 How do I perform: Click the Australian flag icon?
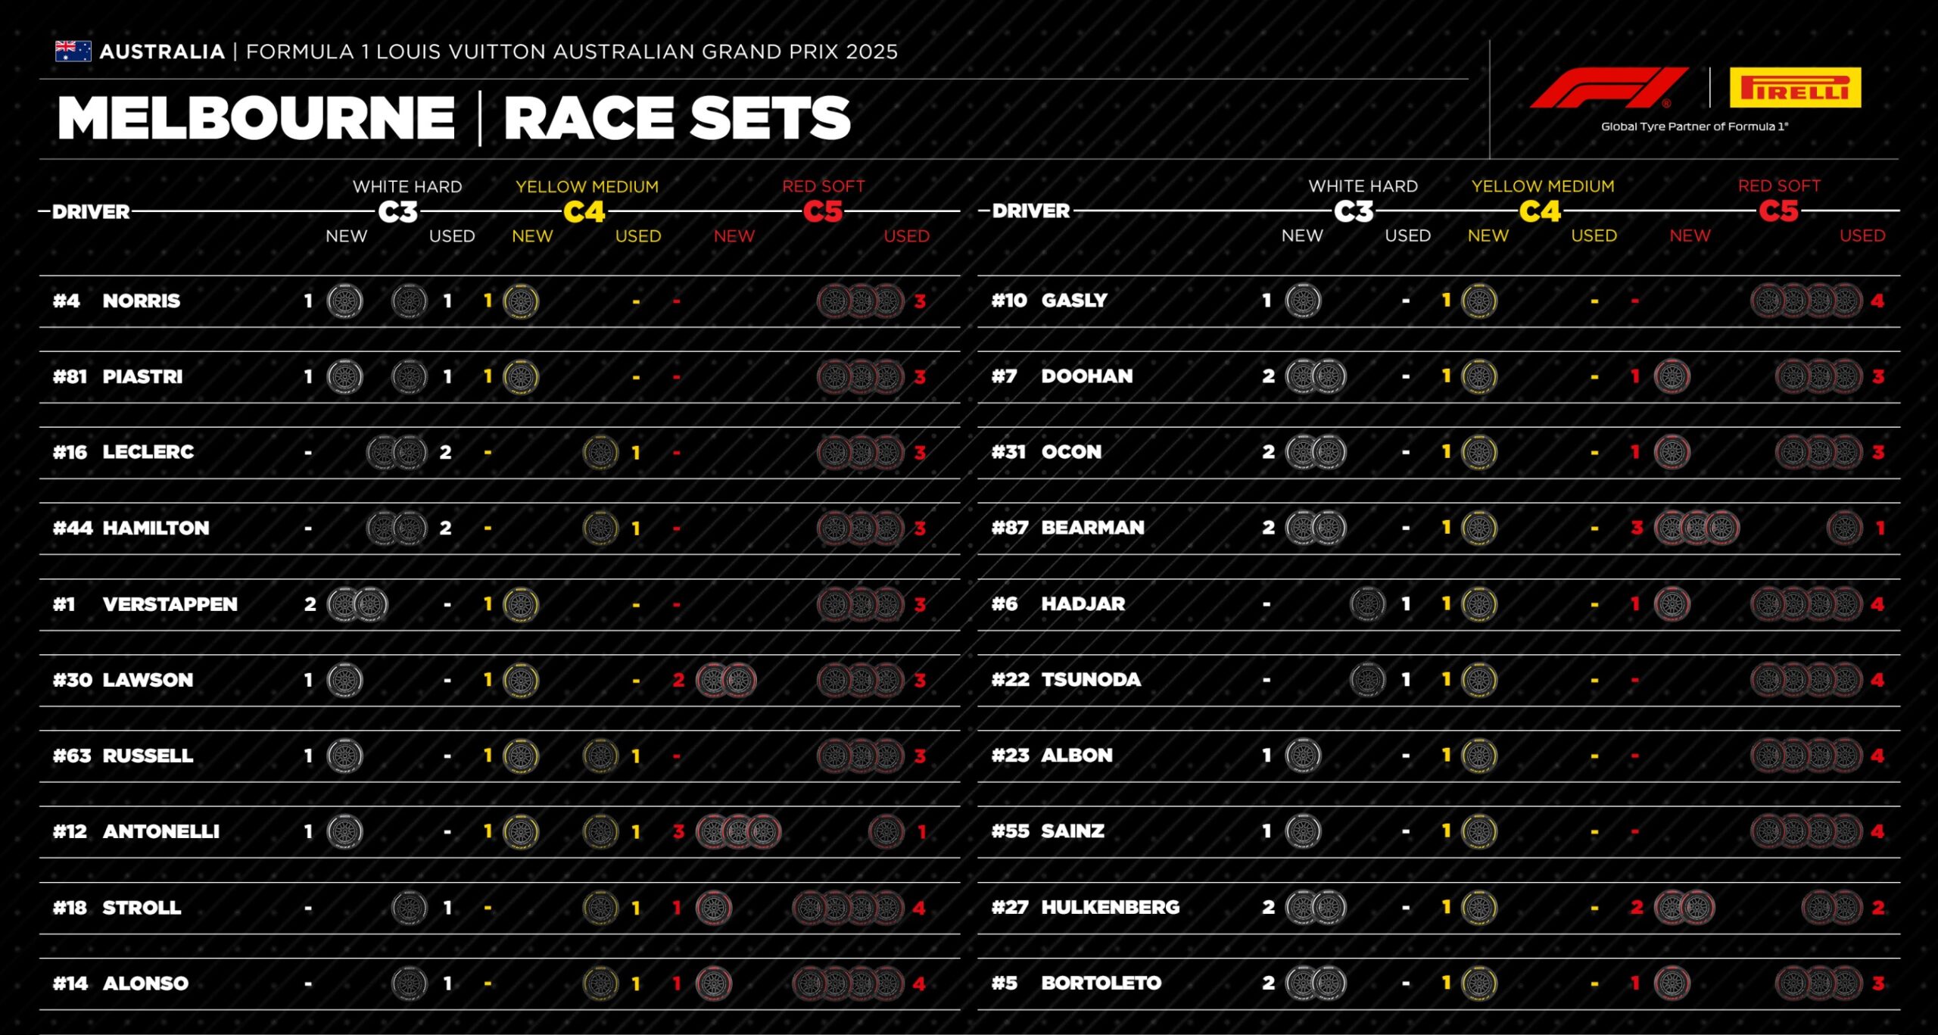click(73, 51)
